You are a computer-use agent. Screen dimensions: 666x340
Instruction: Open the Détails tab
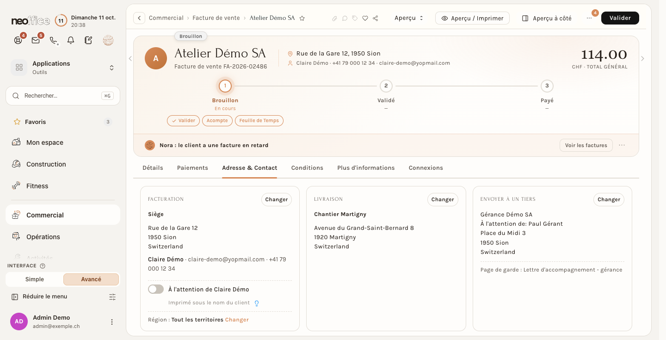[153, 168]
